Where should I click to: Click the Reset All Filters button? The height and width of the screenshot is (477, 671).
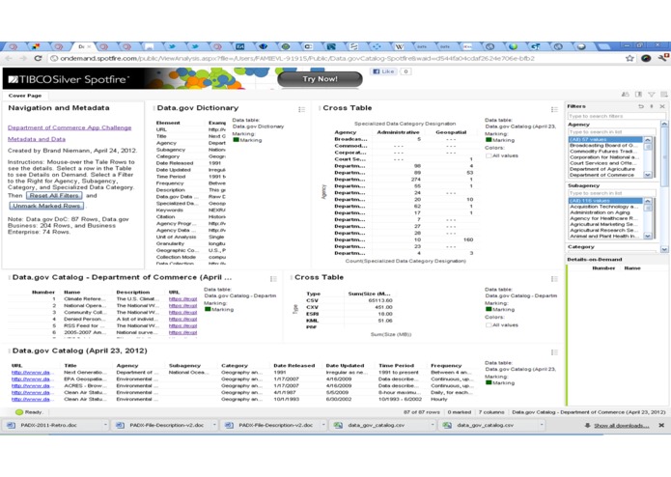(x=54, y=195)
